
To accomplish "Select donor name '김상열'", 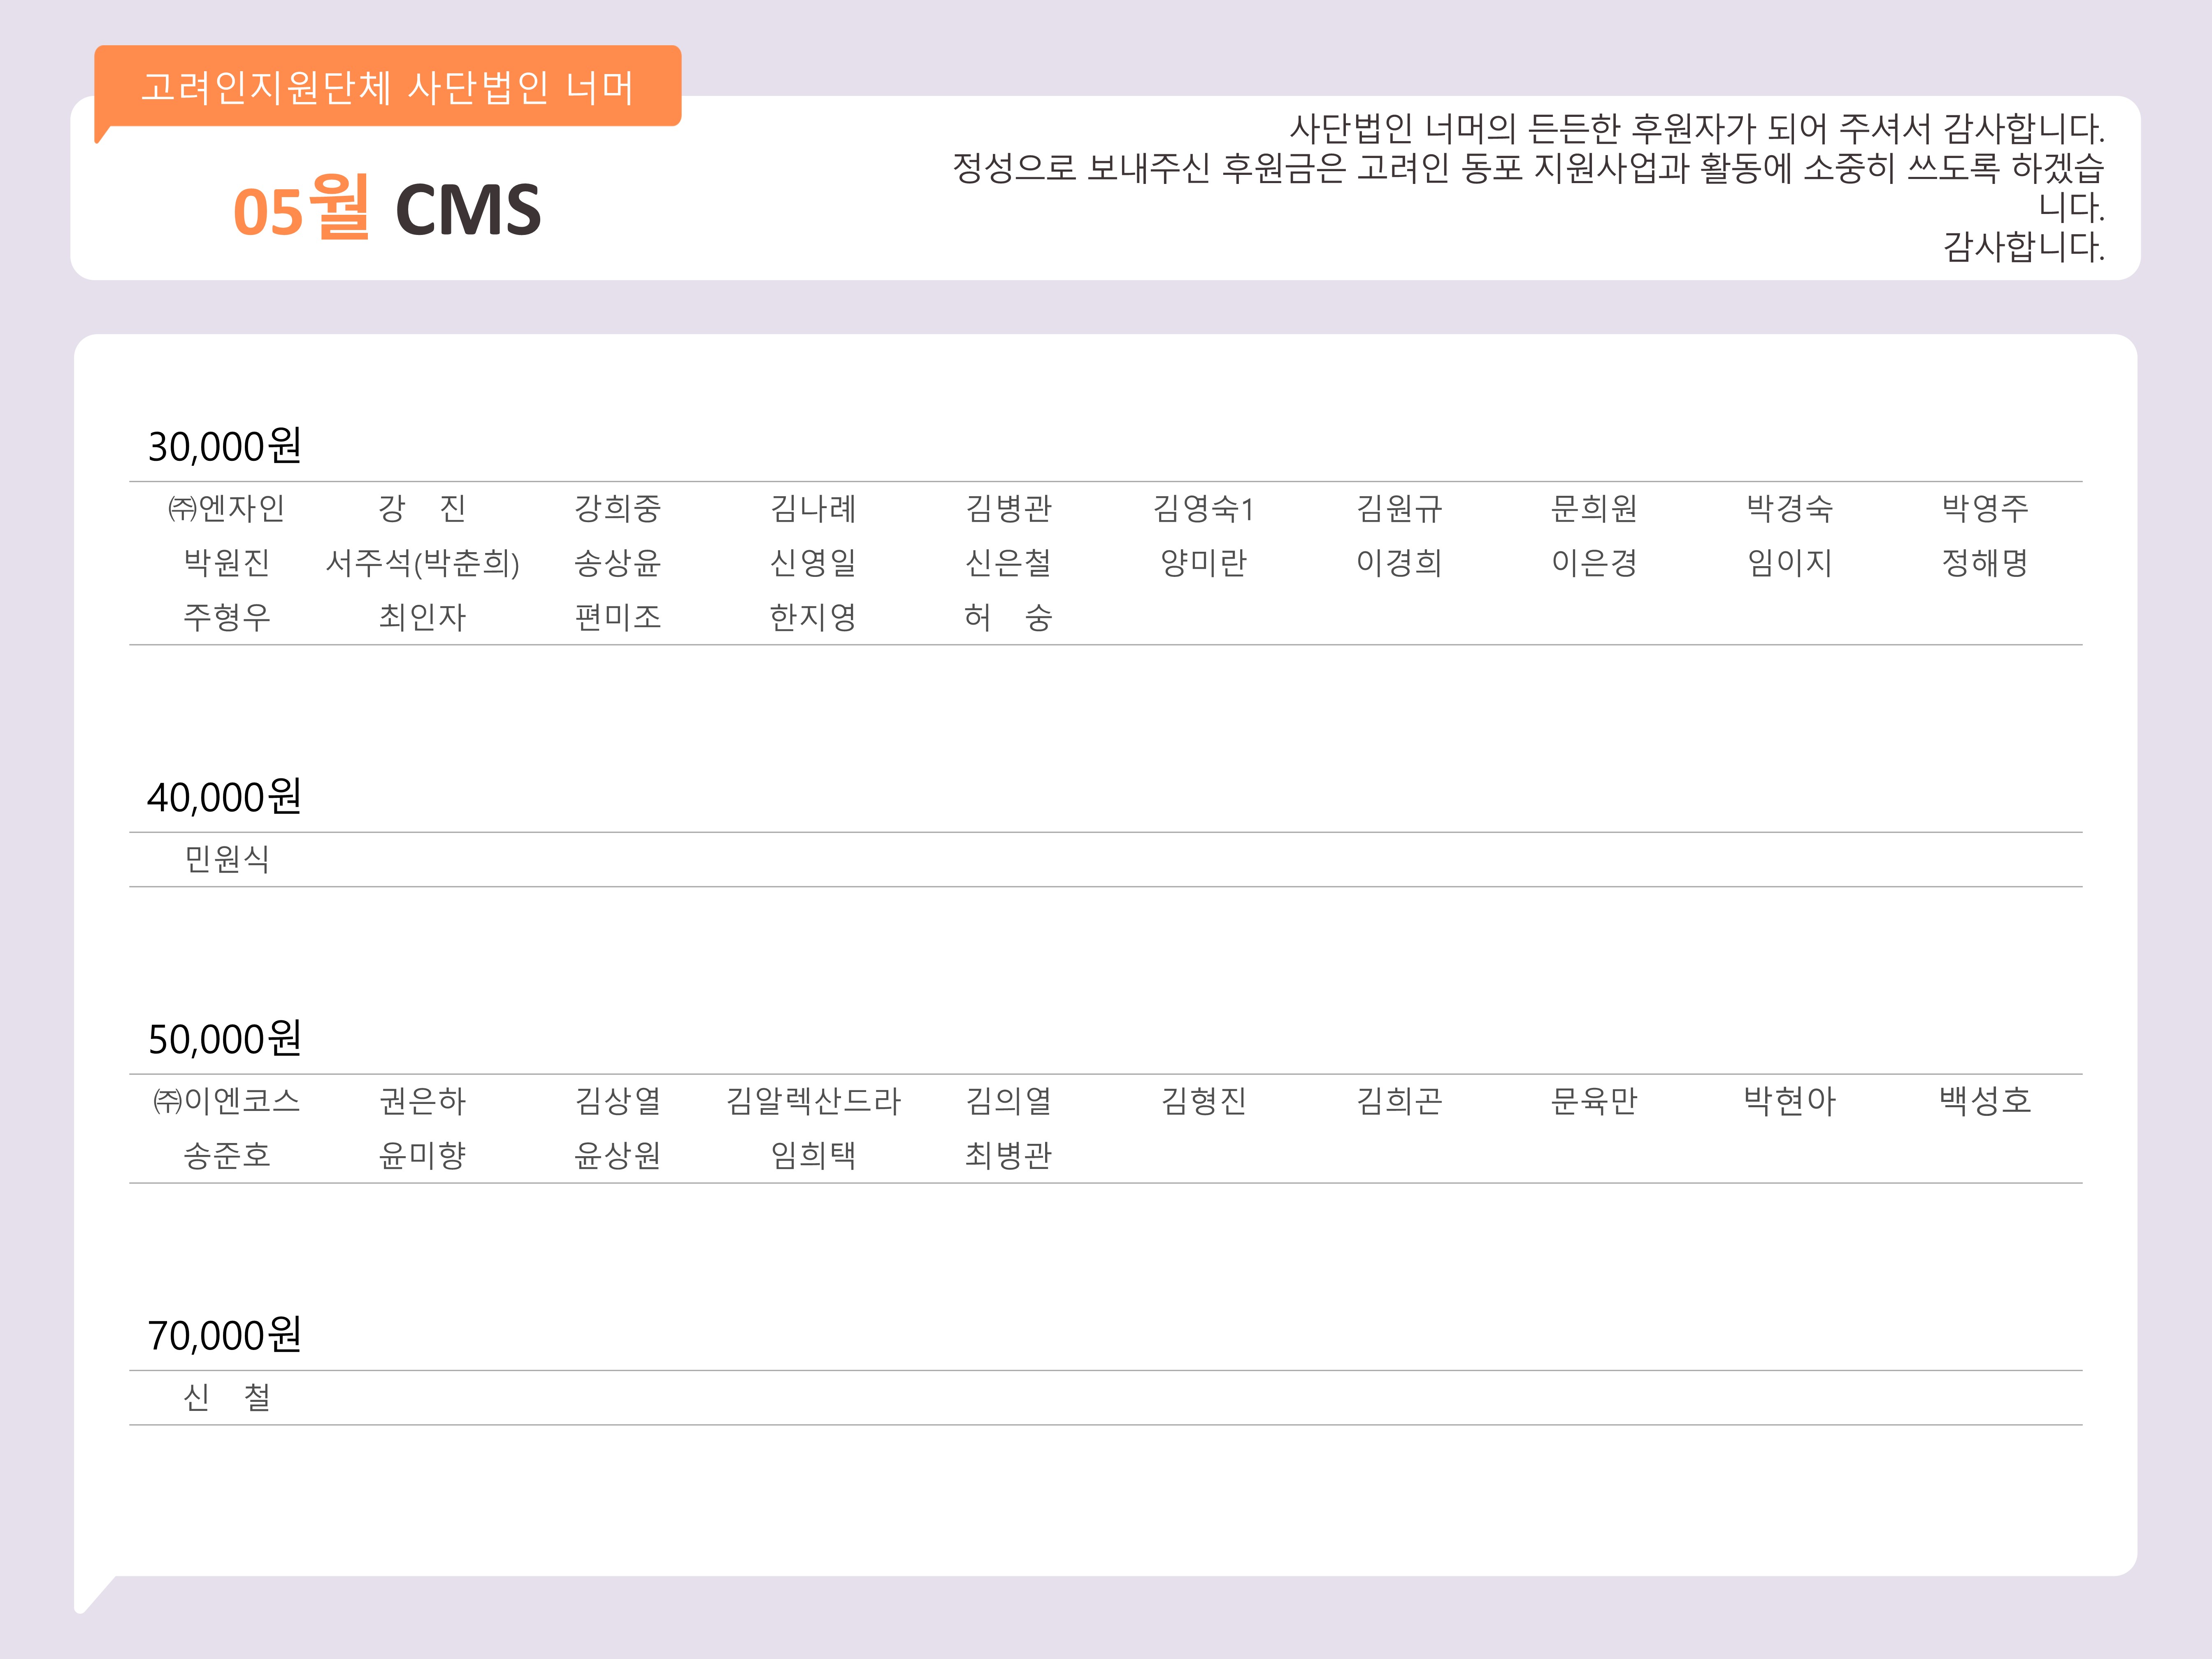I will click(x=618, y=1101).
